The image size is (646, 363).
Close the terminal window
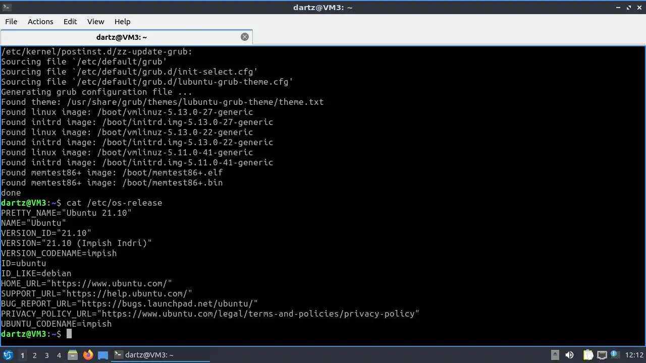pos(639,7)
